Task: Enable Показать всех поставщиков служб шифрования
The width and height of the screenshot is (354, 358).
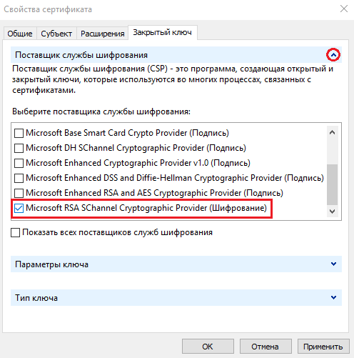Action: (15, 232)
